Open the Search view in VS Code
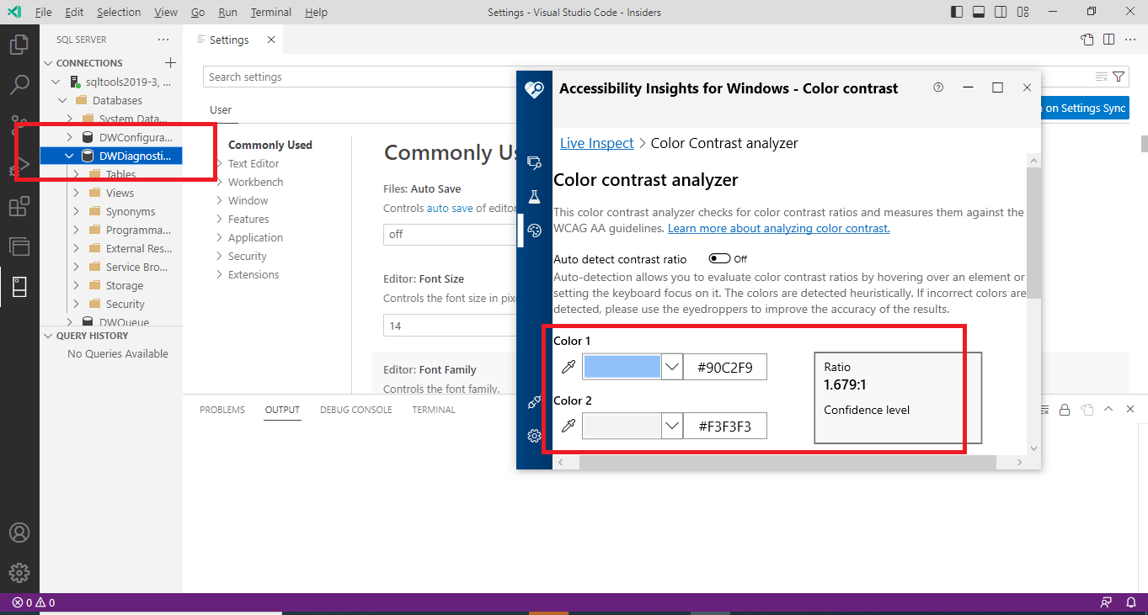The image size is (1148, 615). point(19,84)
